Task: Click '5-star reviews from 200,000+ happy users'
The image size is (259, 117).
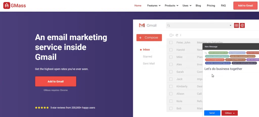Action: tap(73, 108)
